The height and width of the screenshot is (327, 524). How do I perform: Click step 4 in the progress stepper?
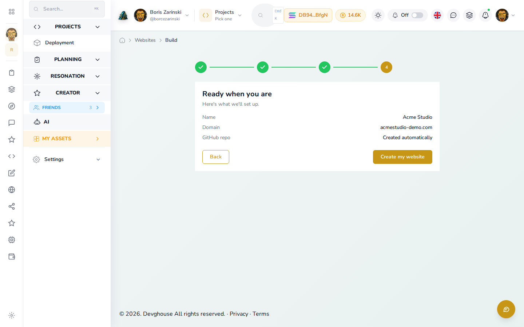click(x=386, y=67)
